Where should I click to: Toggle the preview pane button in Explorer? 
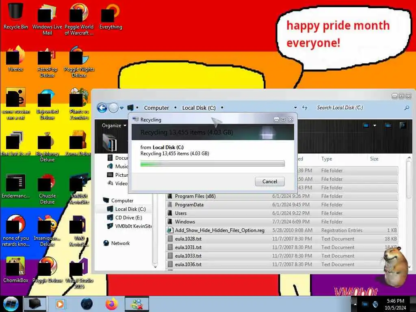click(x=388, y=126)
